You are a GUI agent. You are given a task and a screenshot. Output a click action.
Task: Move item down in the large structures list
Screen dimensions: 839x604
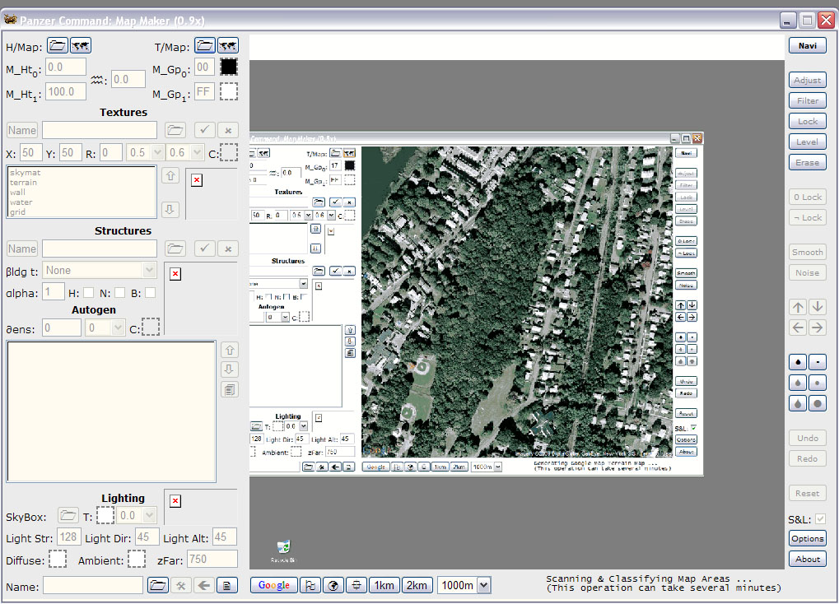230,369
